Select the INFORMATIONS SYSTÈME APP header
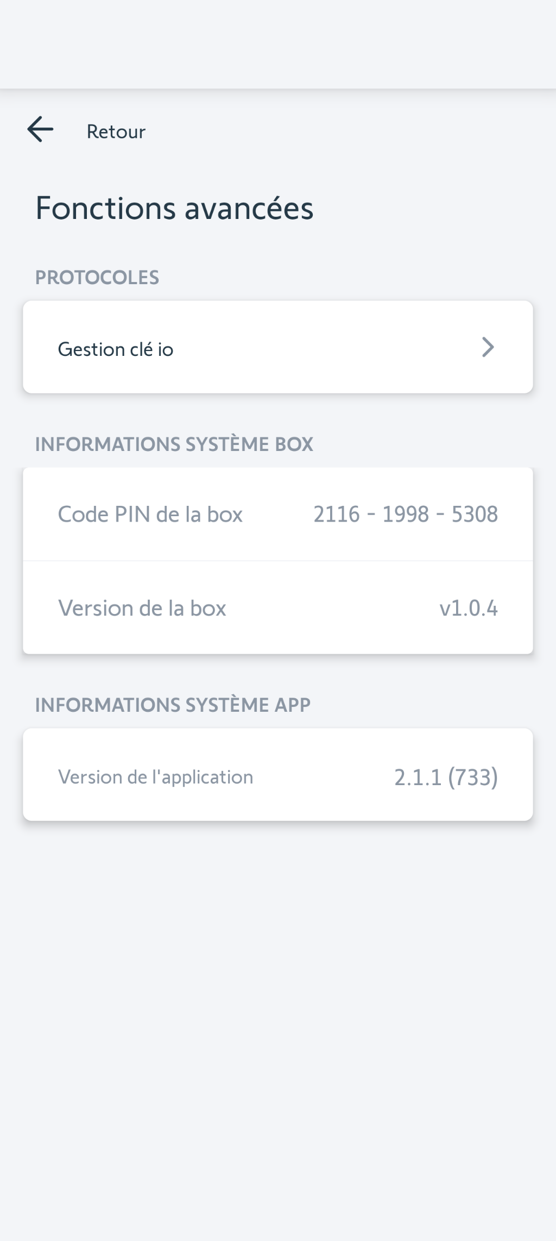Screen dimensions: 556x1241 pos(173,705)
